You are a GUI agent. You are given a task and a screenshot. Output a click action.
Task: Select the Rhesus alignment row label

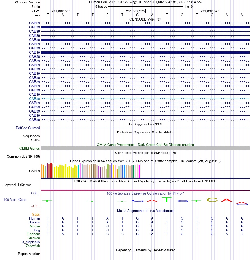click(34, 222)
